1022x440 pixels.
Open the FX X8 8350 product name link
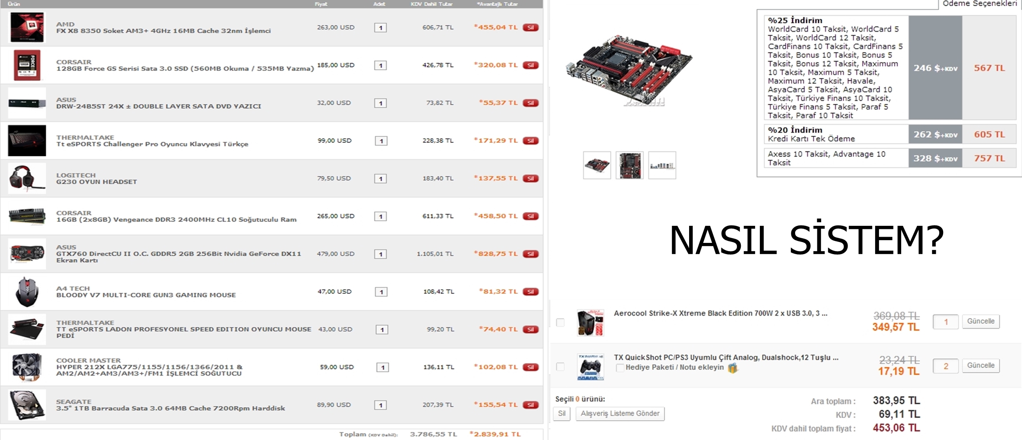(x=164, y=31)
